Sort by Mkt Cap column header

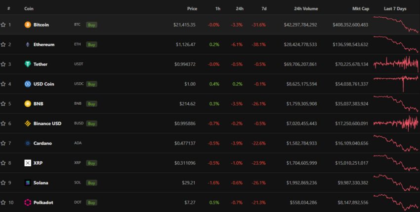[361, 8]
